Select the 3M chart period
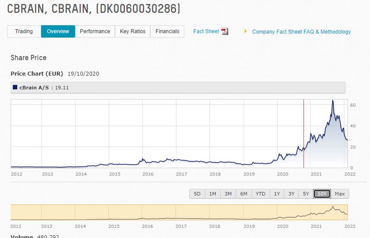Viewport: 370px width, 238px height. pos(228,194)
